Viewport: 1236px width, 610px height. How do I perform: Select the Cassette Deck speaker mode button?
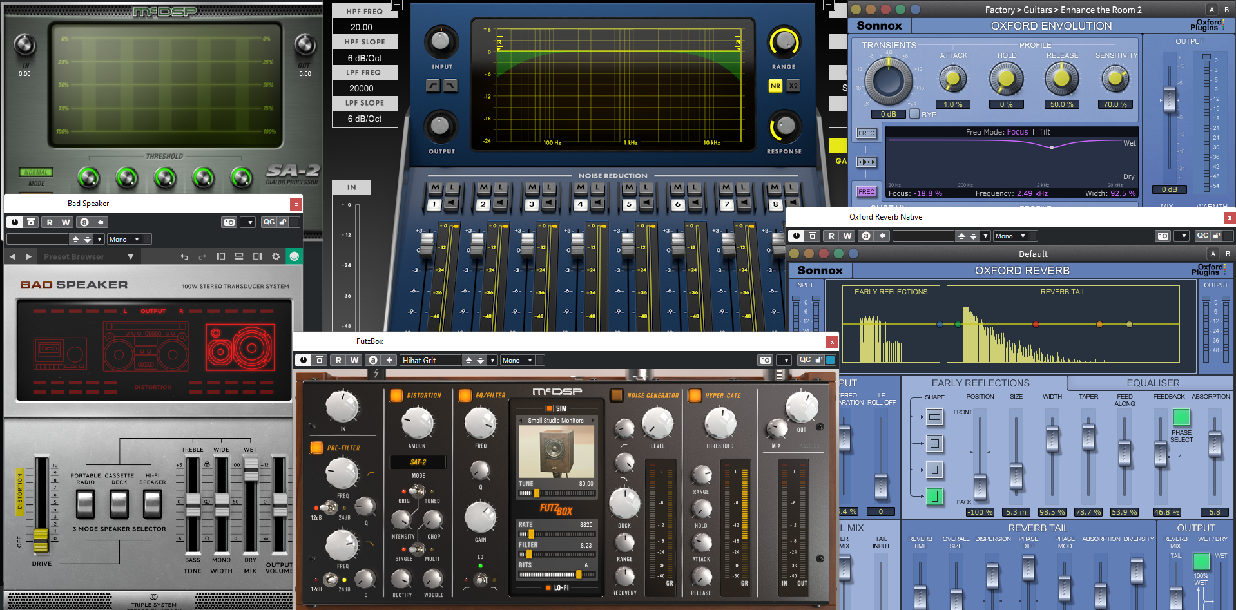[119, 503]
